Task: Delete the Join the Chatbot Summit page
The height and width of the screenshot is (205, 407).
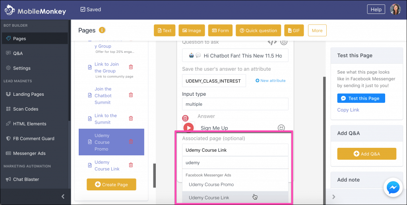Action: [131, 95]
